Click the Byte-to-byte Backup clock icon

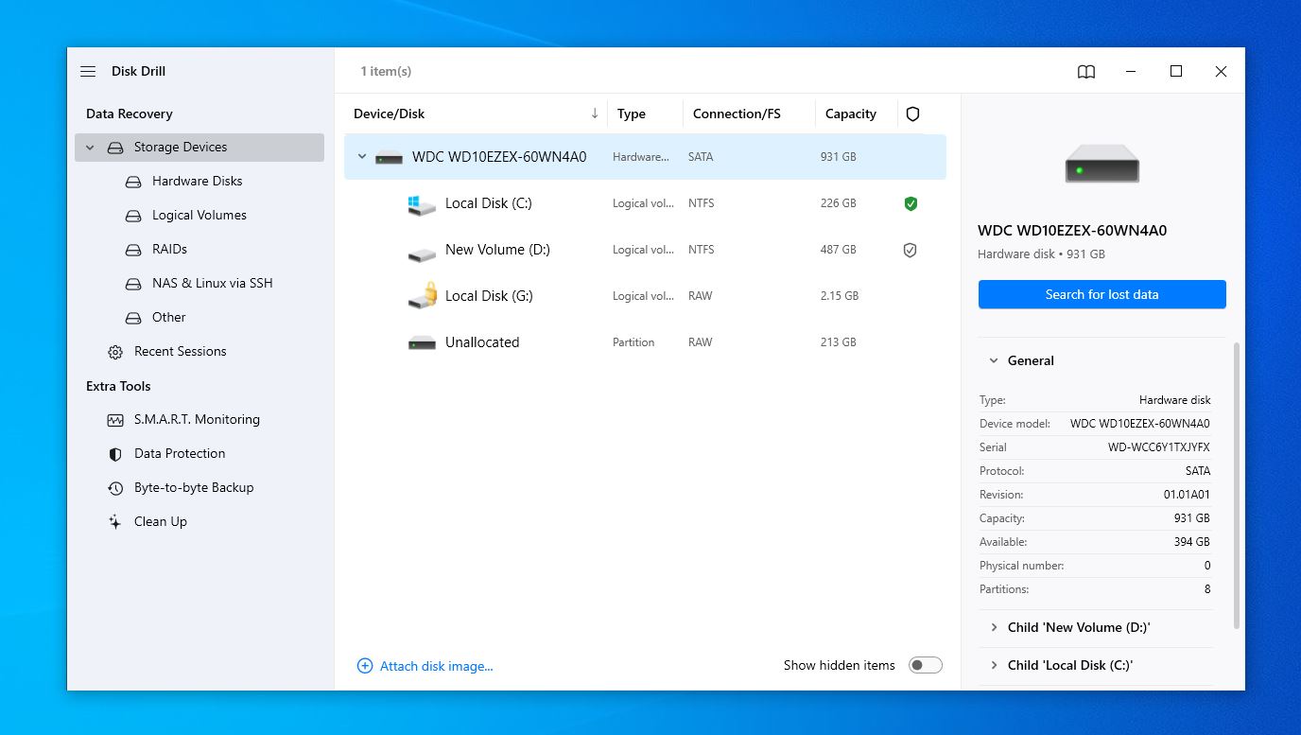(115, 488)
